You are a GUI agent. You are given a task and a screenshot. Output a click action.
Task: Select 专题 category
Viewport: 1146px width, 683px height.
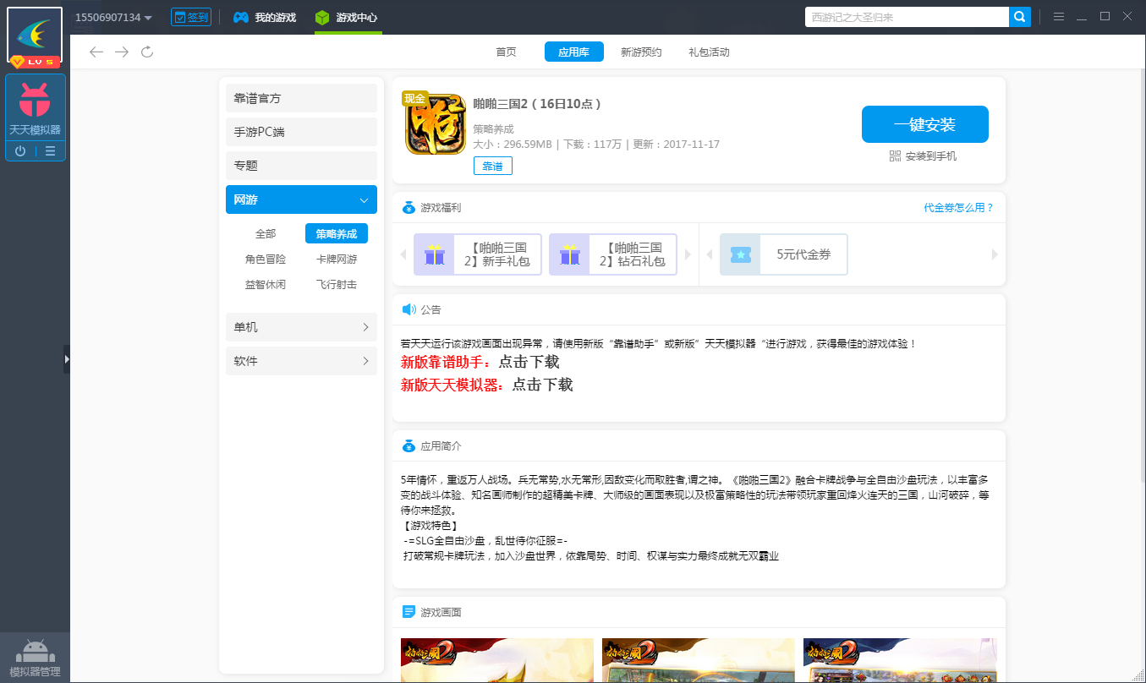click(x=301, y=166)
